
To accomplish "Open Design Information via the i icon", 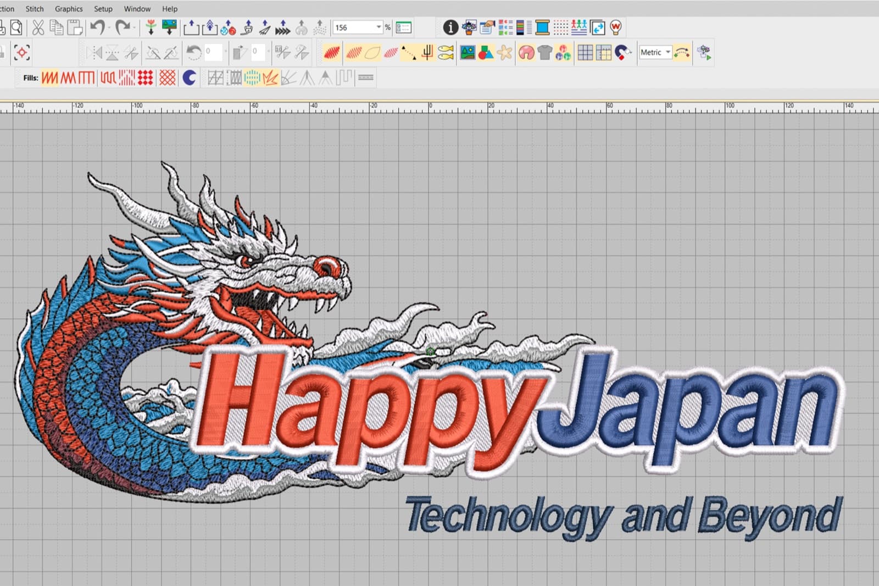I will (450, 27).
